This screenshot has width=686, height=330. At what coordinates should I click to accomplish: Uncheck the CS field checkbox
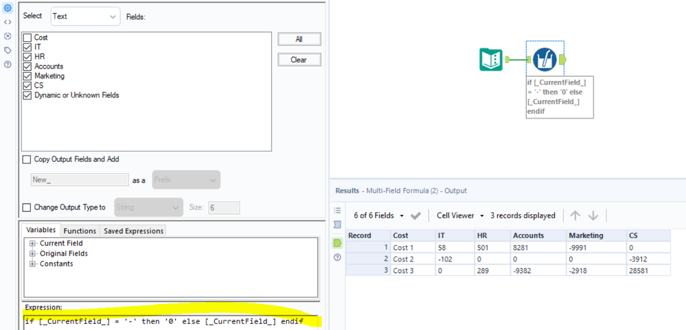(27, 86)
